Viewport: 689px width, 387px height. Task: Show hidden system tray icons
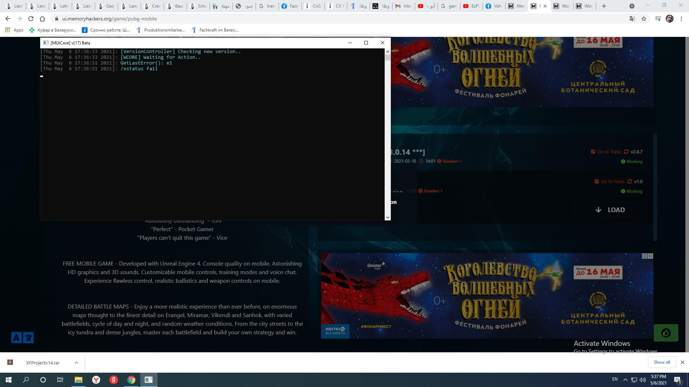(625, 380)
